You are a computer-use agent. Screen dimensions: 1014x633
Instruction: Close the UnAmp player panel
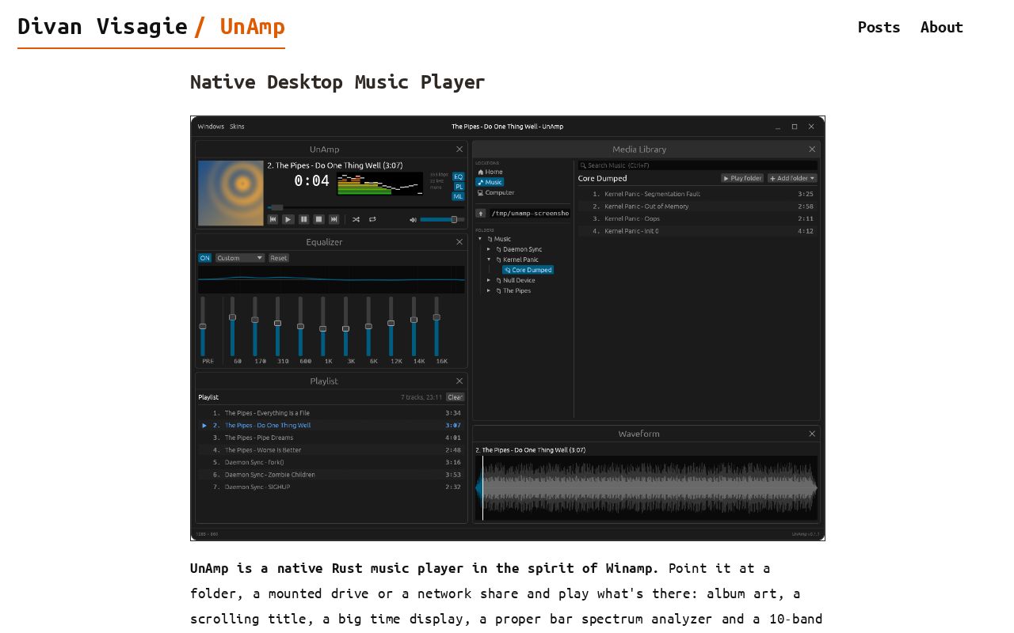459,149
